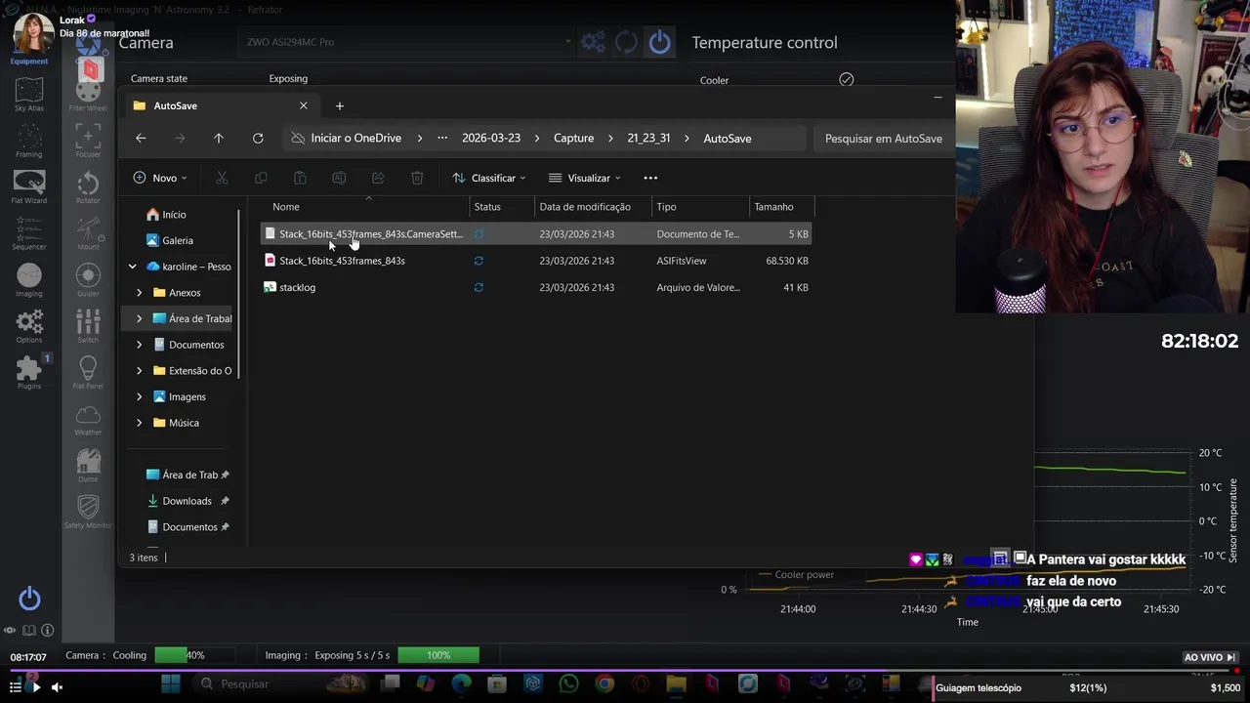Open the Visualizar view dropdown
The image size is (1250, 703).
tap(584, 178)
